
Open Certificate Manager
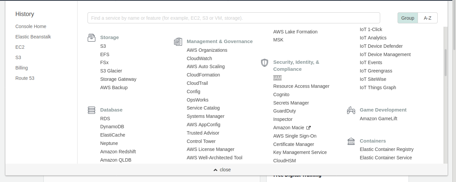[294, 144]
